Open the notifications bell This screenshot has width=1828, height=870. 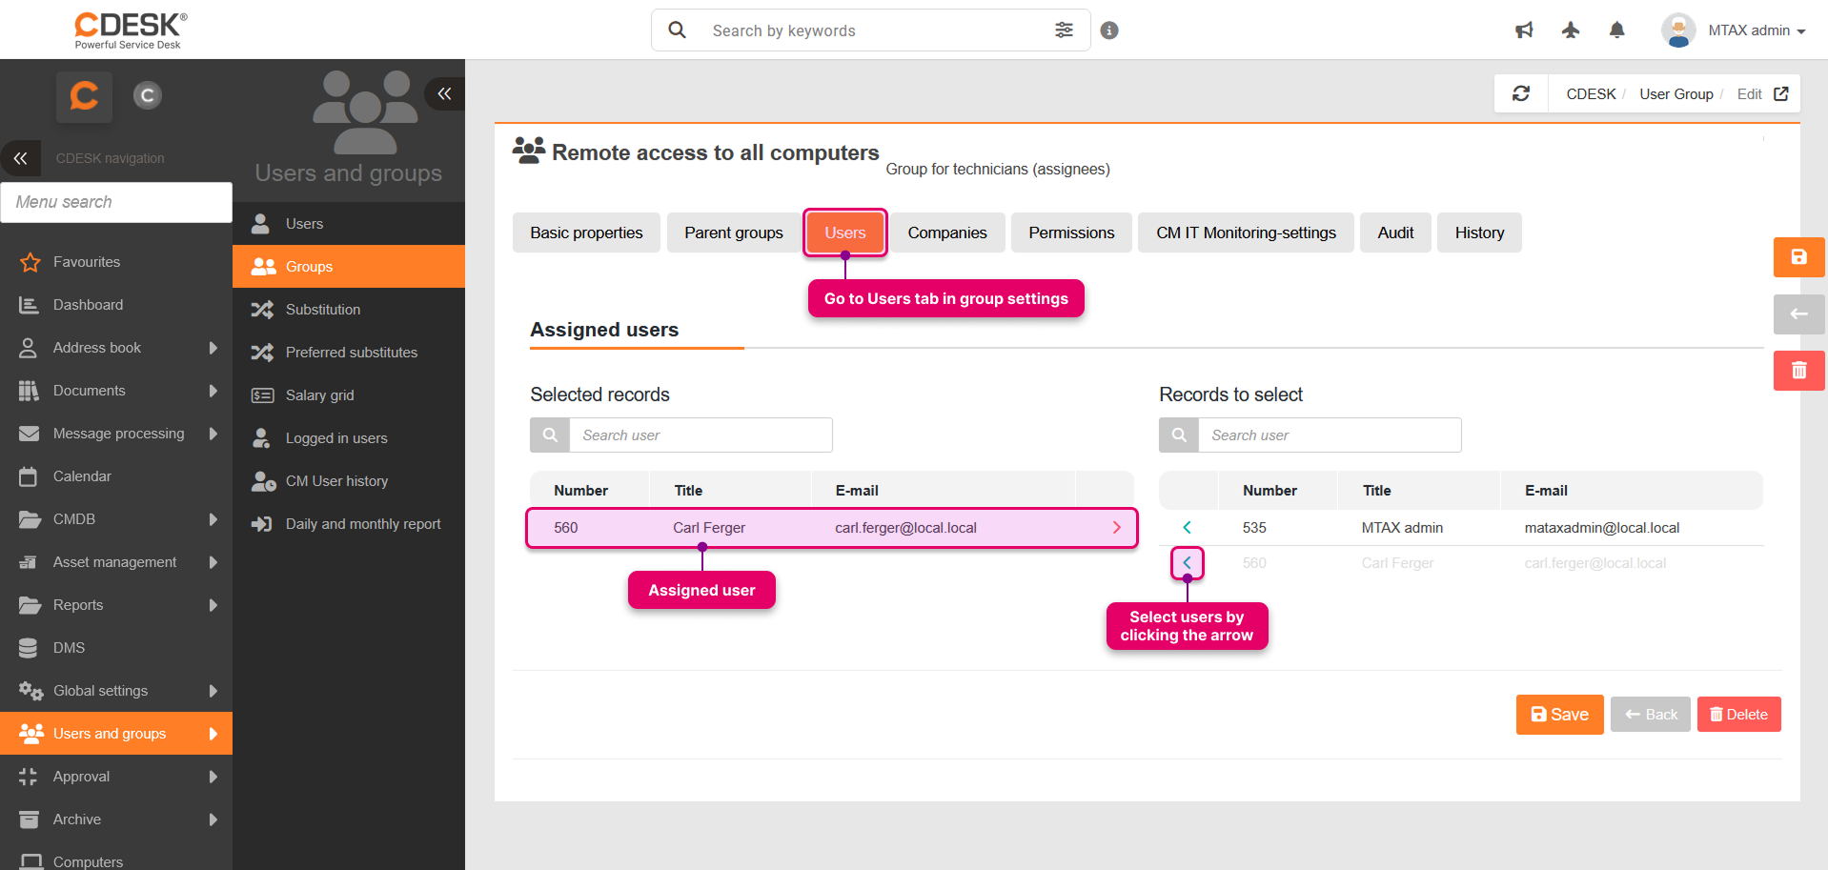pyautogui.click(x=1616, y=30)
